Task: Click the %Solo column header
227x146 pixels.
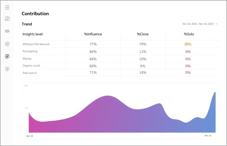Action: (189, 34)
